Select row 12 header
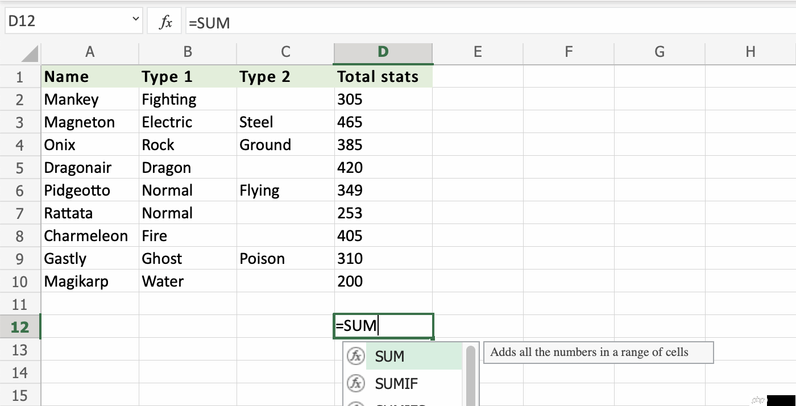The width and height of the screenshot is (796, 406). (20, 327)
